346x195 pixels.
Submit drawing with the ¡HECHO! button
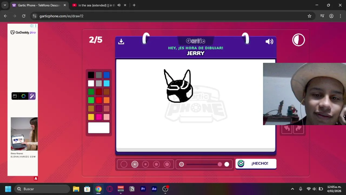point(256,164)
